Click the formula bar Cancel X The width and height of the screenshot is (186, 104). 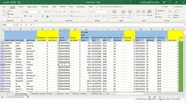21,25
